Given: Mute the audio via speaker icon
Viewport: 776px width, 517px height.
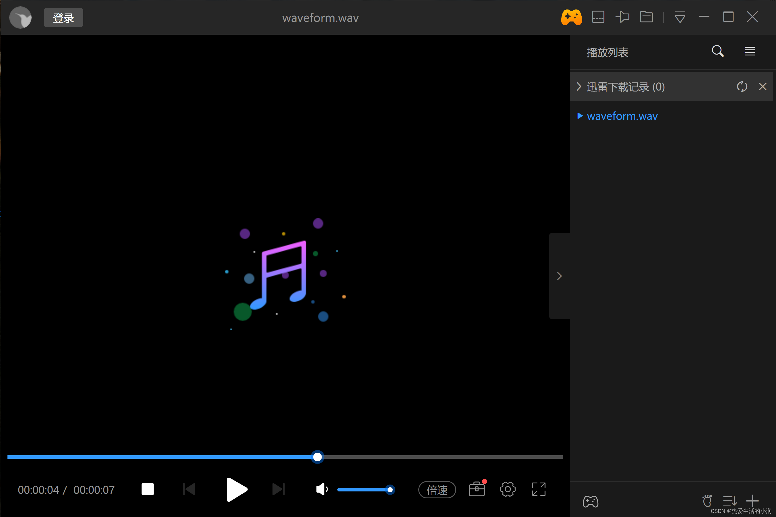Looking at the screenshot, I should [321, 489].
